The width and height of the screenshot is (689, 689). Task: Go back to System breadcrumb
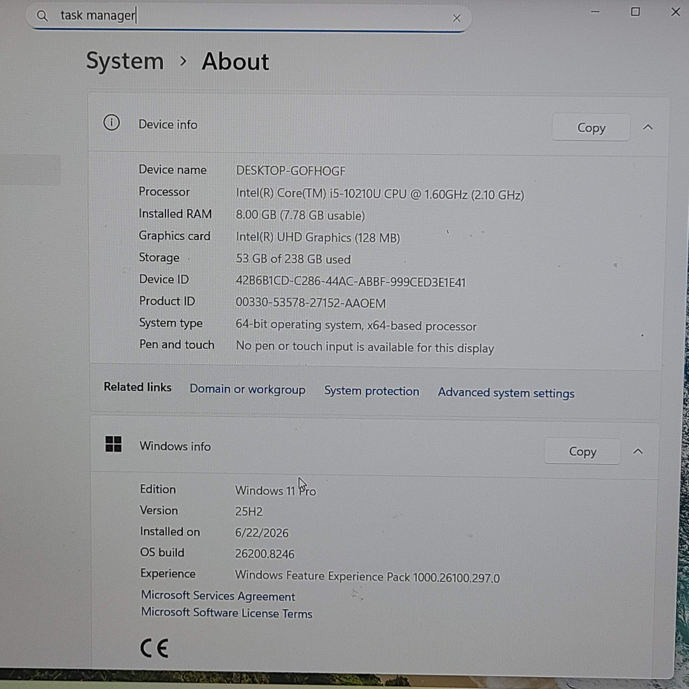[x=125, y=61]
